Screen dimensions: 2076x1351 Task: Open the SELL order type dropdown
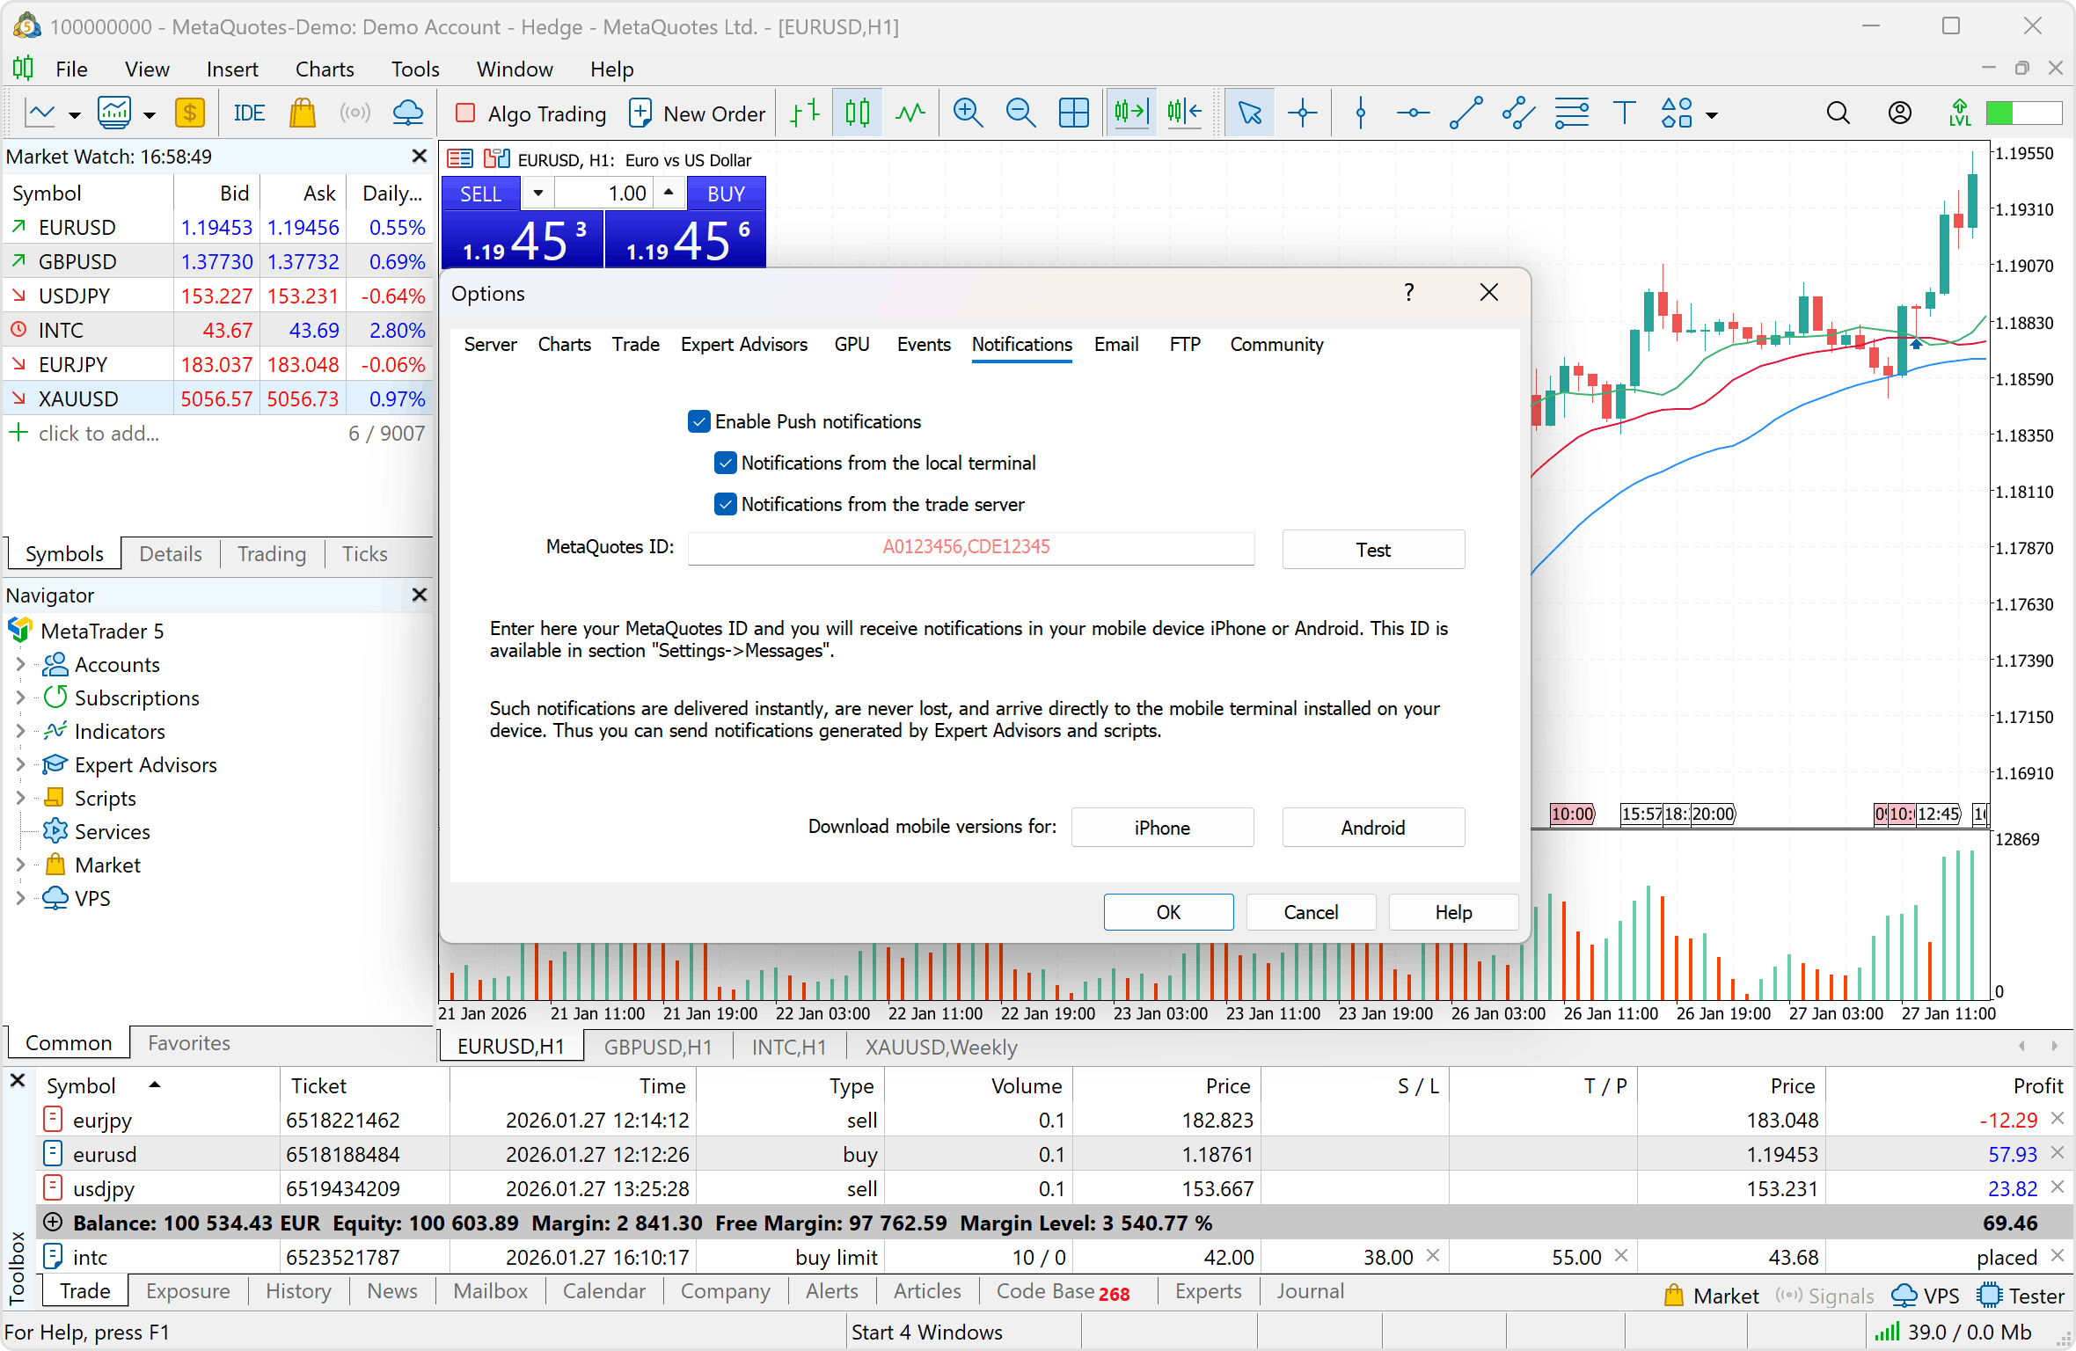click(x=537, y=193)
